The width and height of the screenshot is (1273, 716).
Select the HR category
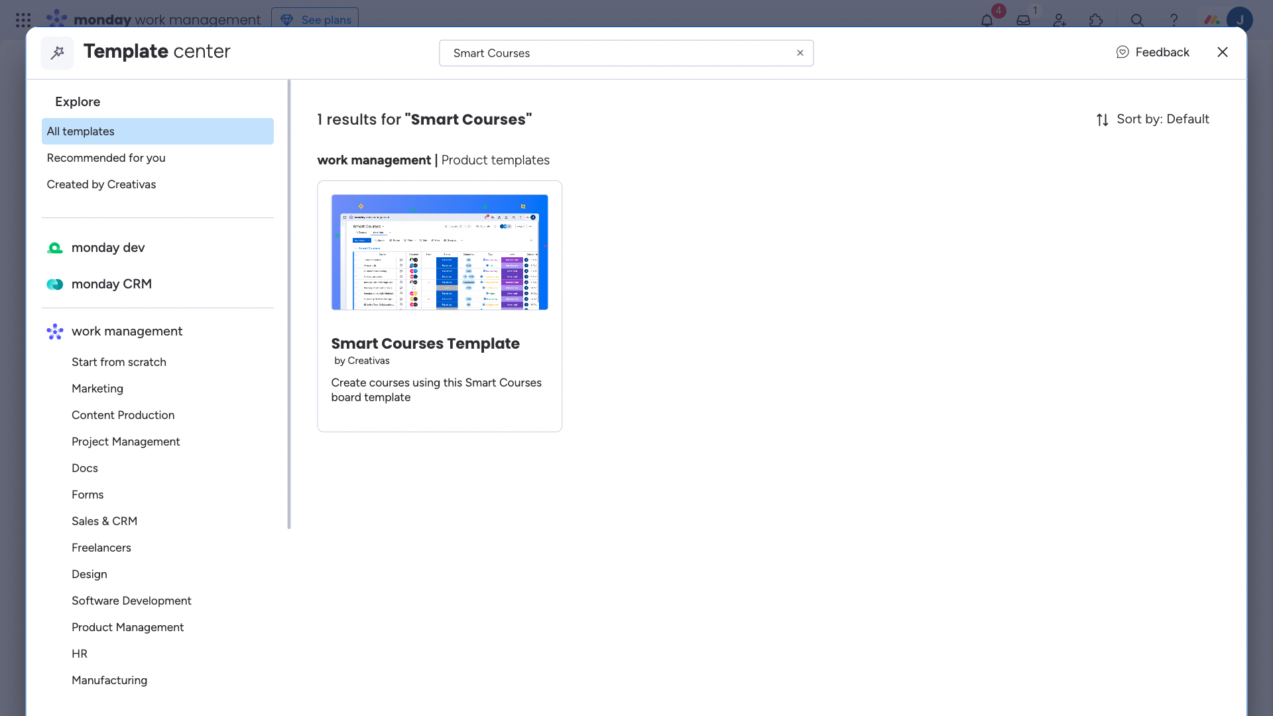80,654
